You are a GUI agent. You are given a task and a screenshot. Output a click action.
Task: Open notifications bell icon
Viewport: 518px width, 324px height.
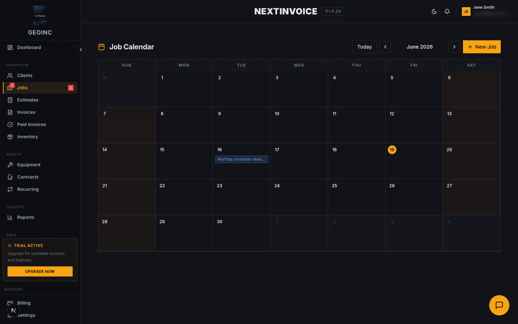[x=447, y=12]
